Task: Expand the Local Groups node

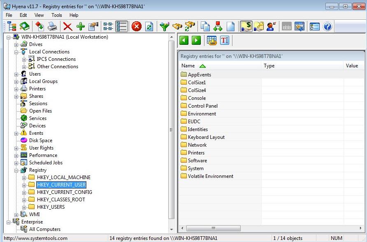Action: pyautogui.click(x=16, y=82)
